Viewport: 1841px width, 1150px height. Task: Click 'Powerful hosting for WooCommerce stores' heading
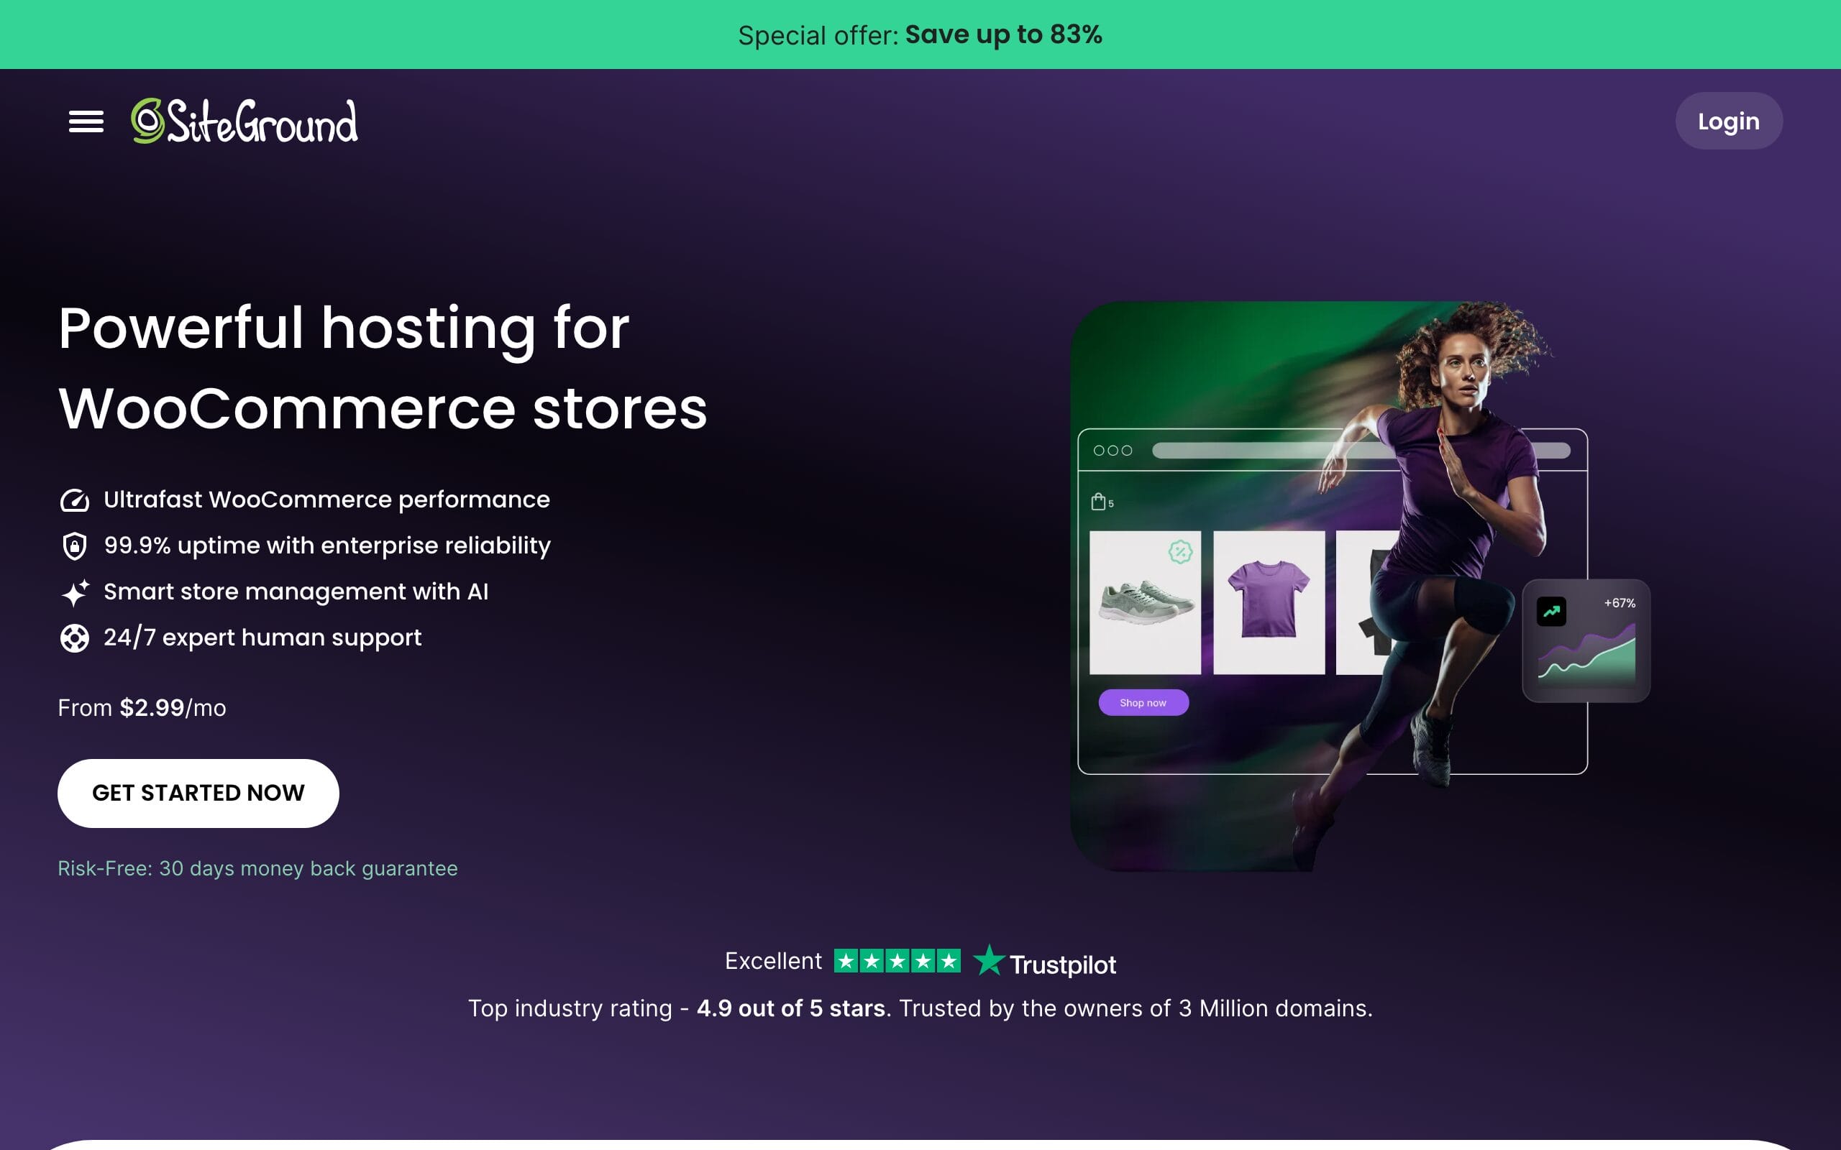(383, 368)
